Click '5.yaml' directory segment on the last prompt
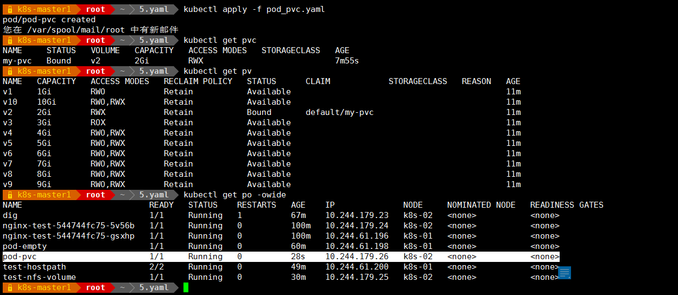Screen dimensions: 678x295 coord(154,287)
